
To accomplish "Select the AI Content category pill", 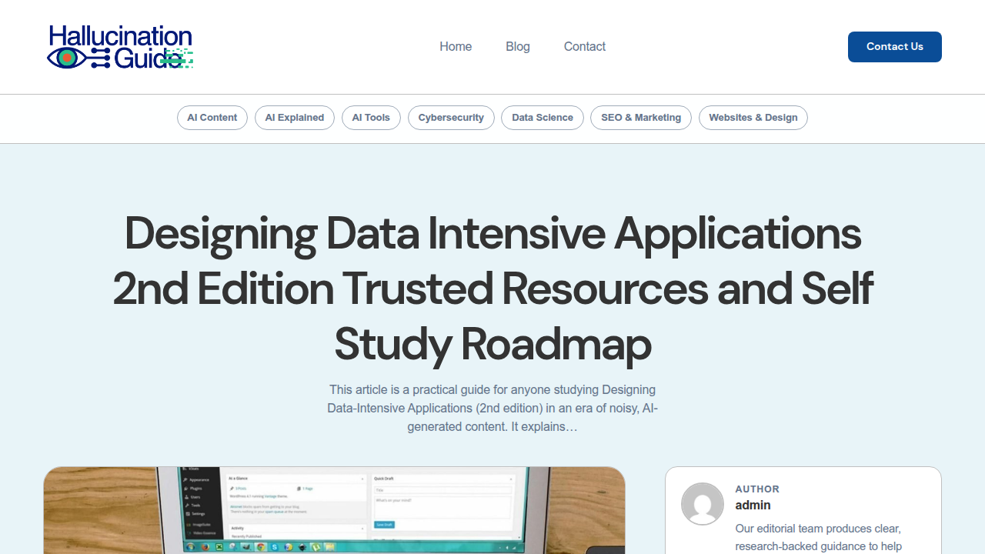I will click(212, 118).
